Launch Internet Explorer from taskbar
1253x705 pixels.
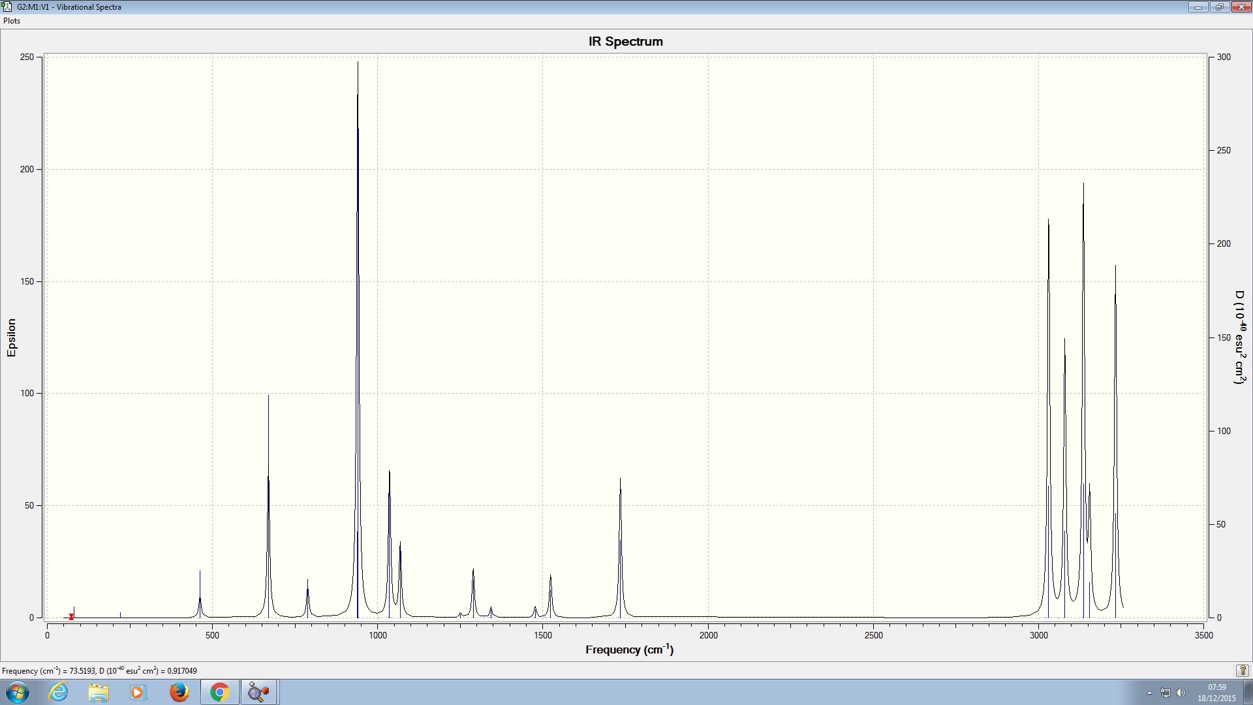(59, 692)
